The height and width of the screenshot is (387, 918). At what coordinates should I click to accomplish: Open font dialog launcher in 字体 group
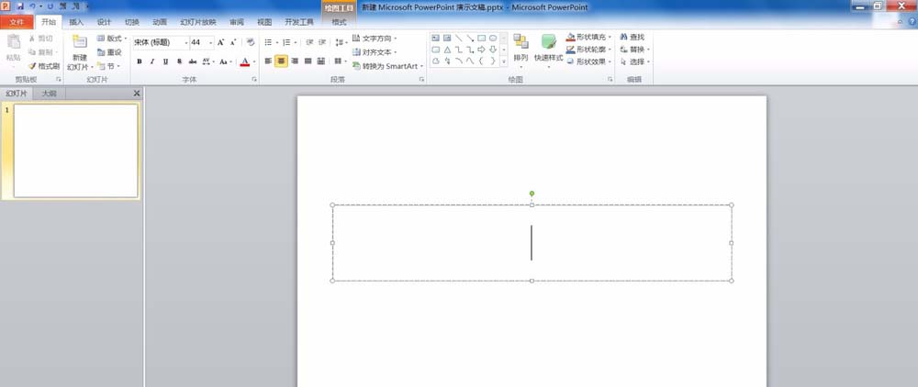(254, 79)
